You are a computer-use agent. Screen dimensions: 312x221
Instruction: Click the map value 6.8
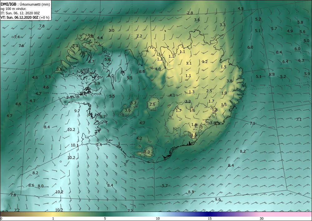272,74
